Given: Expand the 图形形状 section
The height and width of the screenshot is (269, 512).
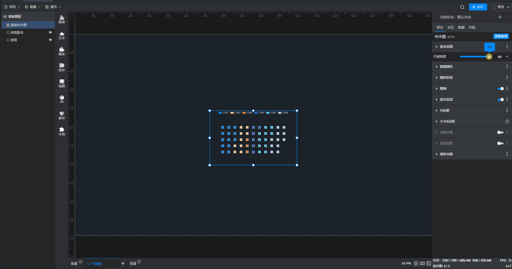Looking at the screenshot, I should pyautogui.click(x=446, y=78).
